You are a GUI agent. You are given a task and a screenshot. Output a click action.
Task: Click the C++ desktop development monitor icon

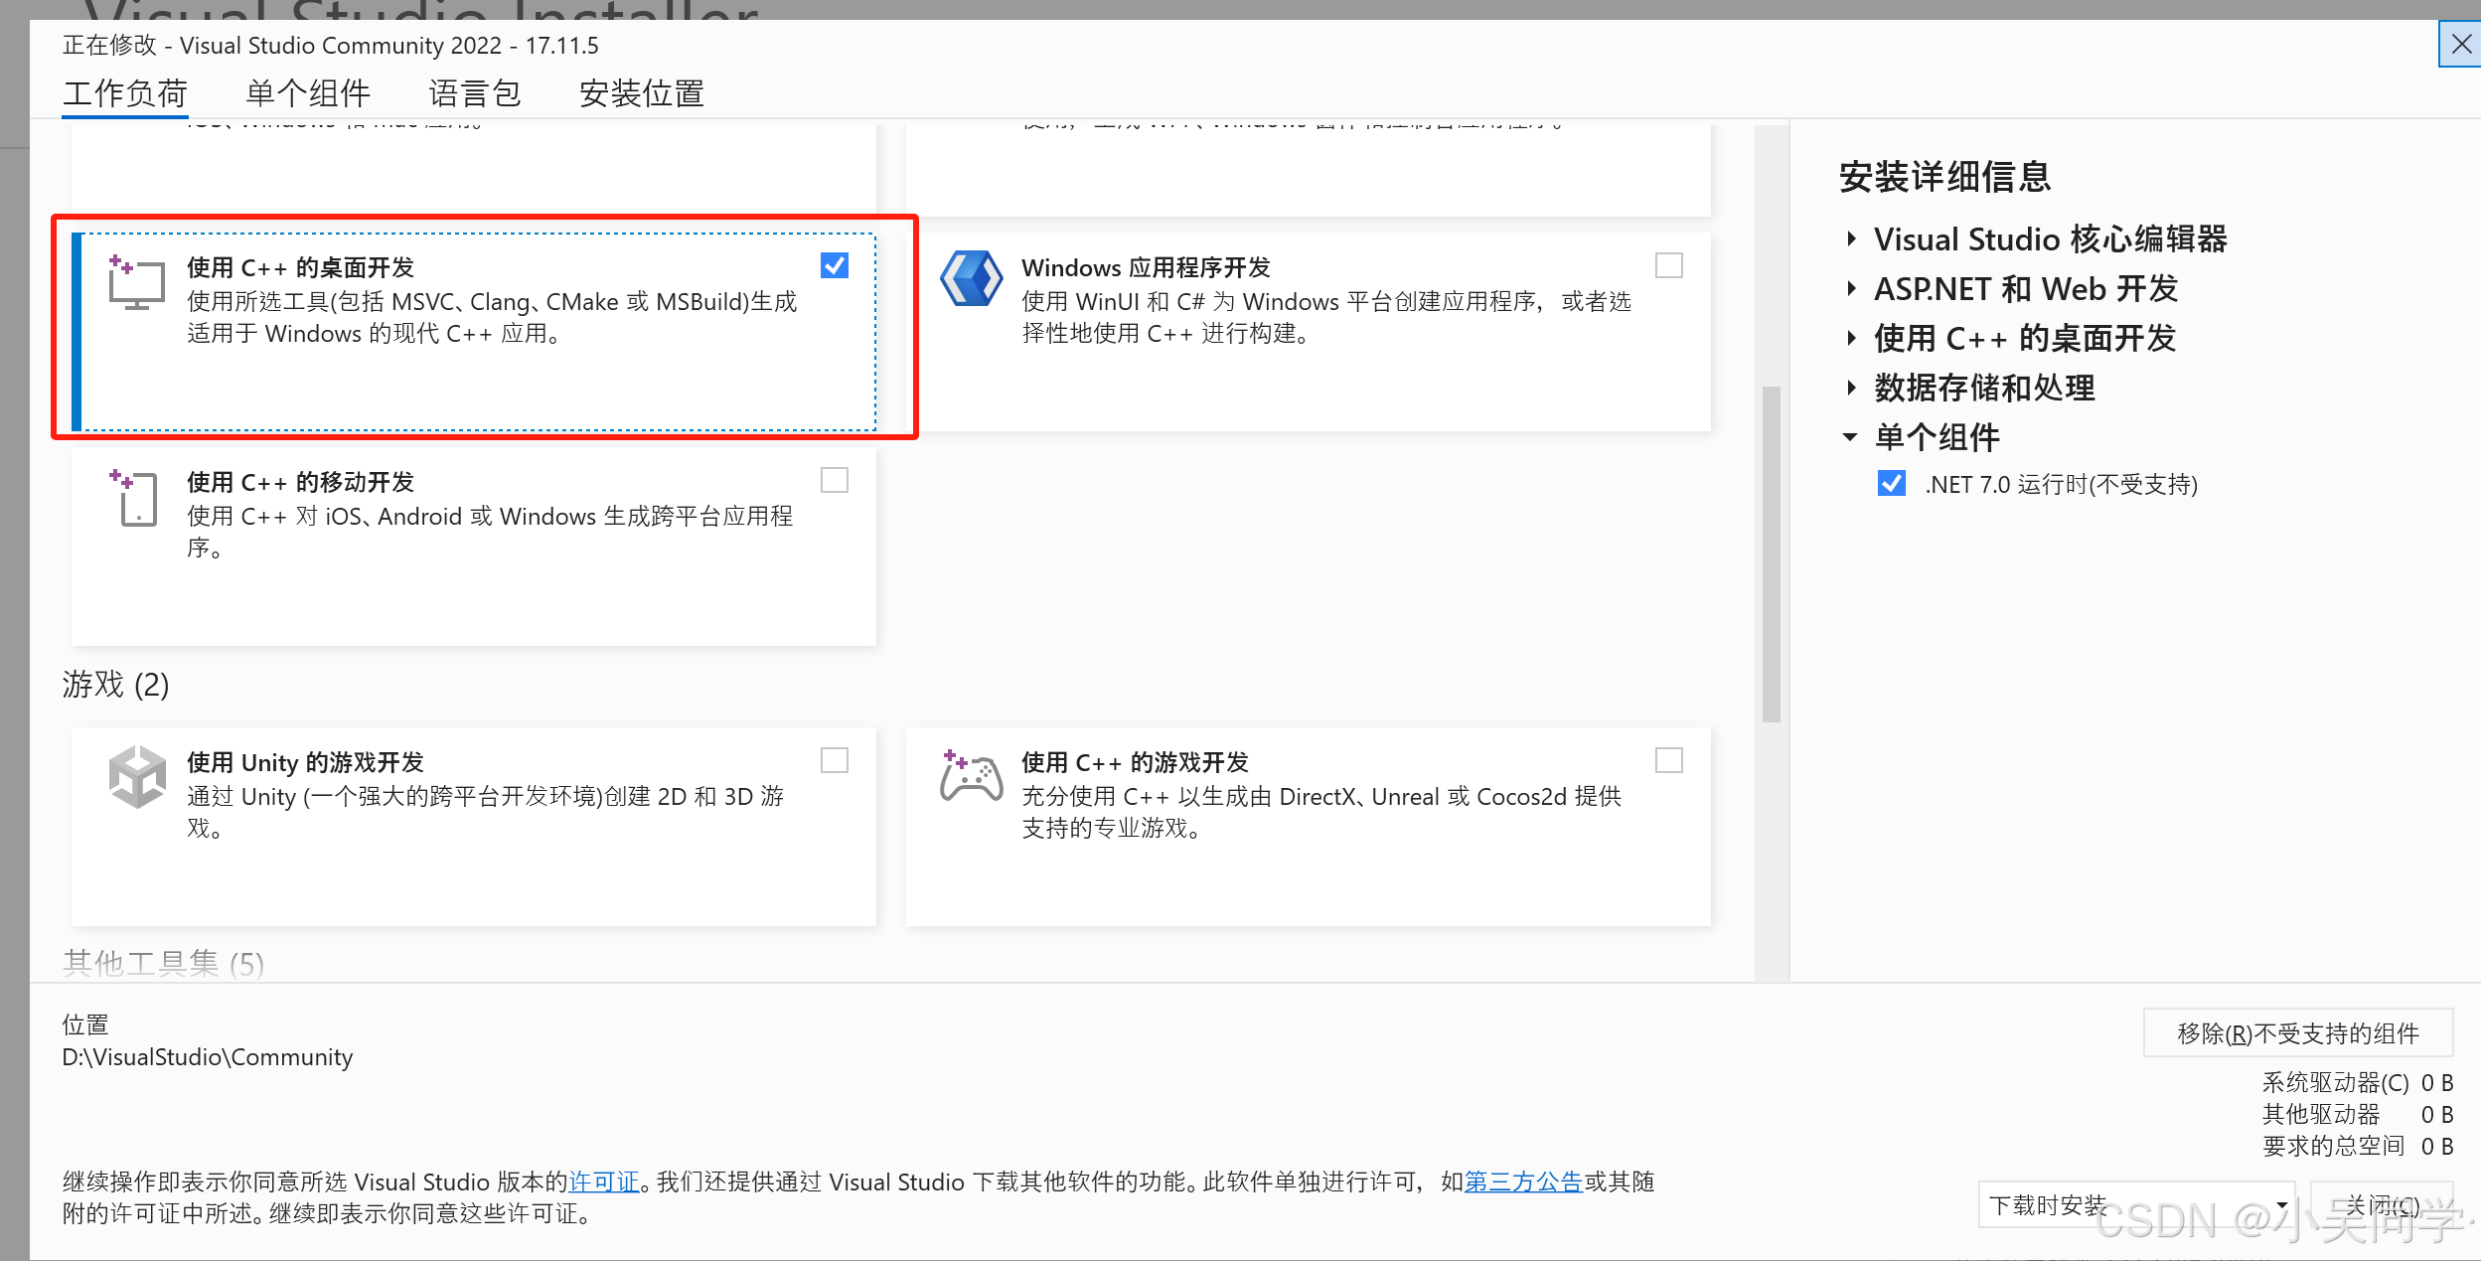pos(136,283)
